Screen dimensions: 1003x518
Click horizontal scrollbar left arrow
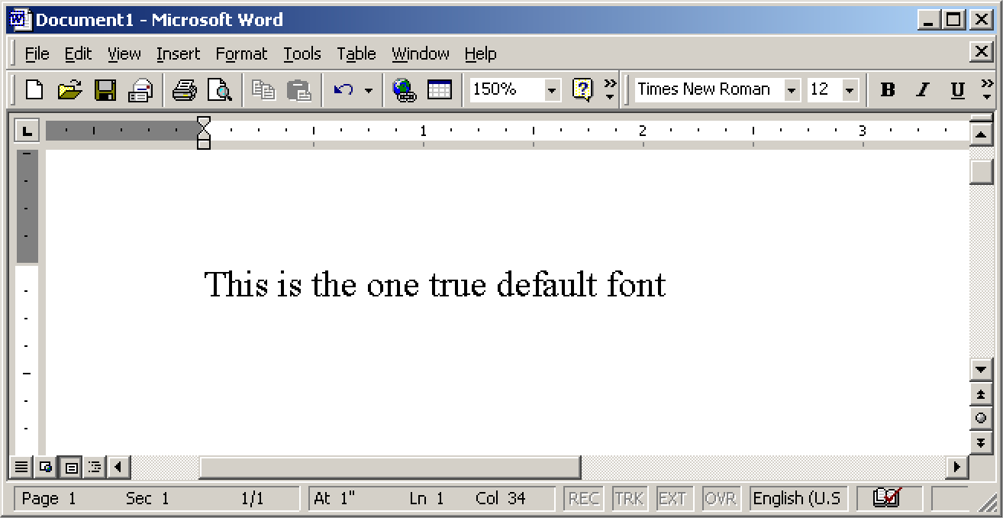point(118,466)
